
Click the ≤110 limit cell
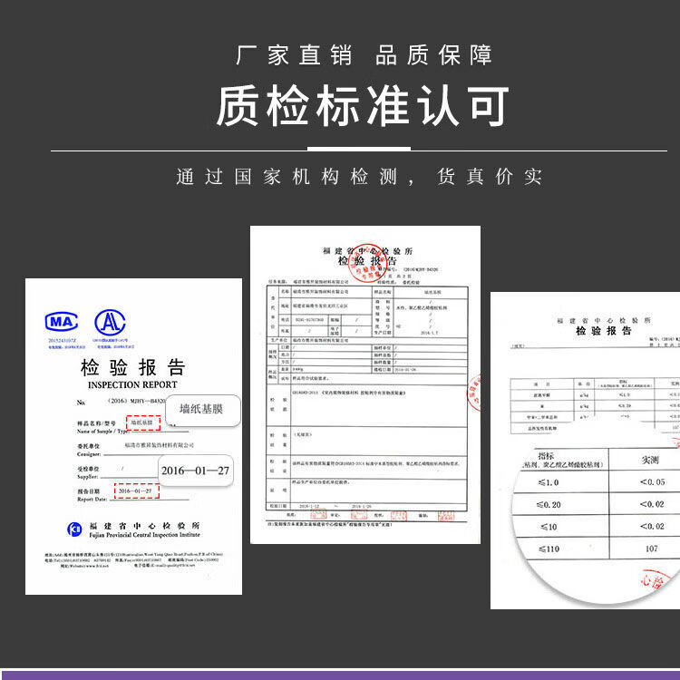coord(549,549)
